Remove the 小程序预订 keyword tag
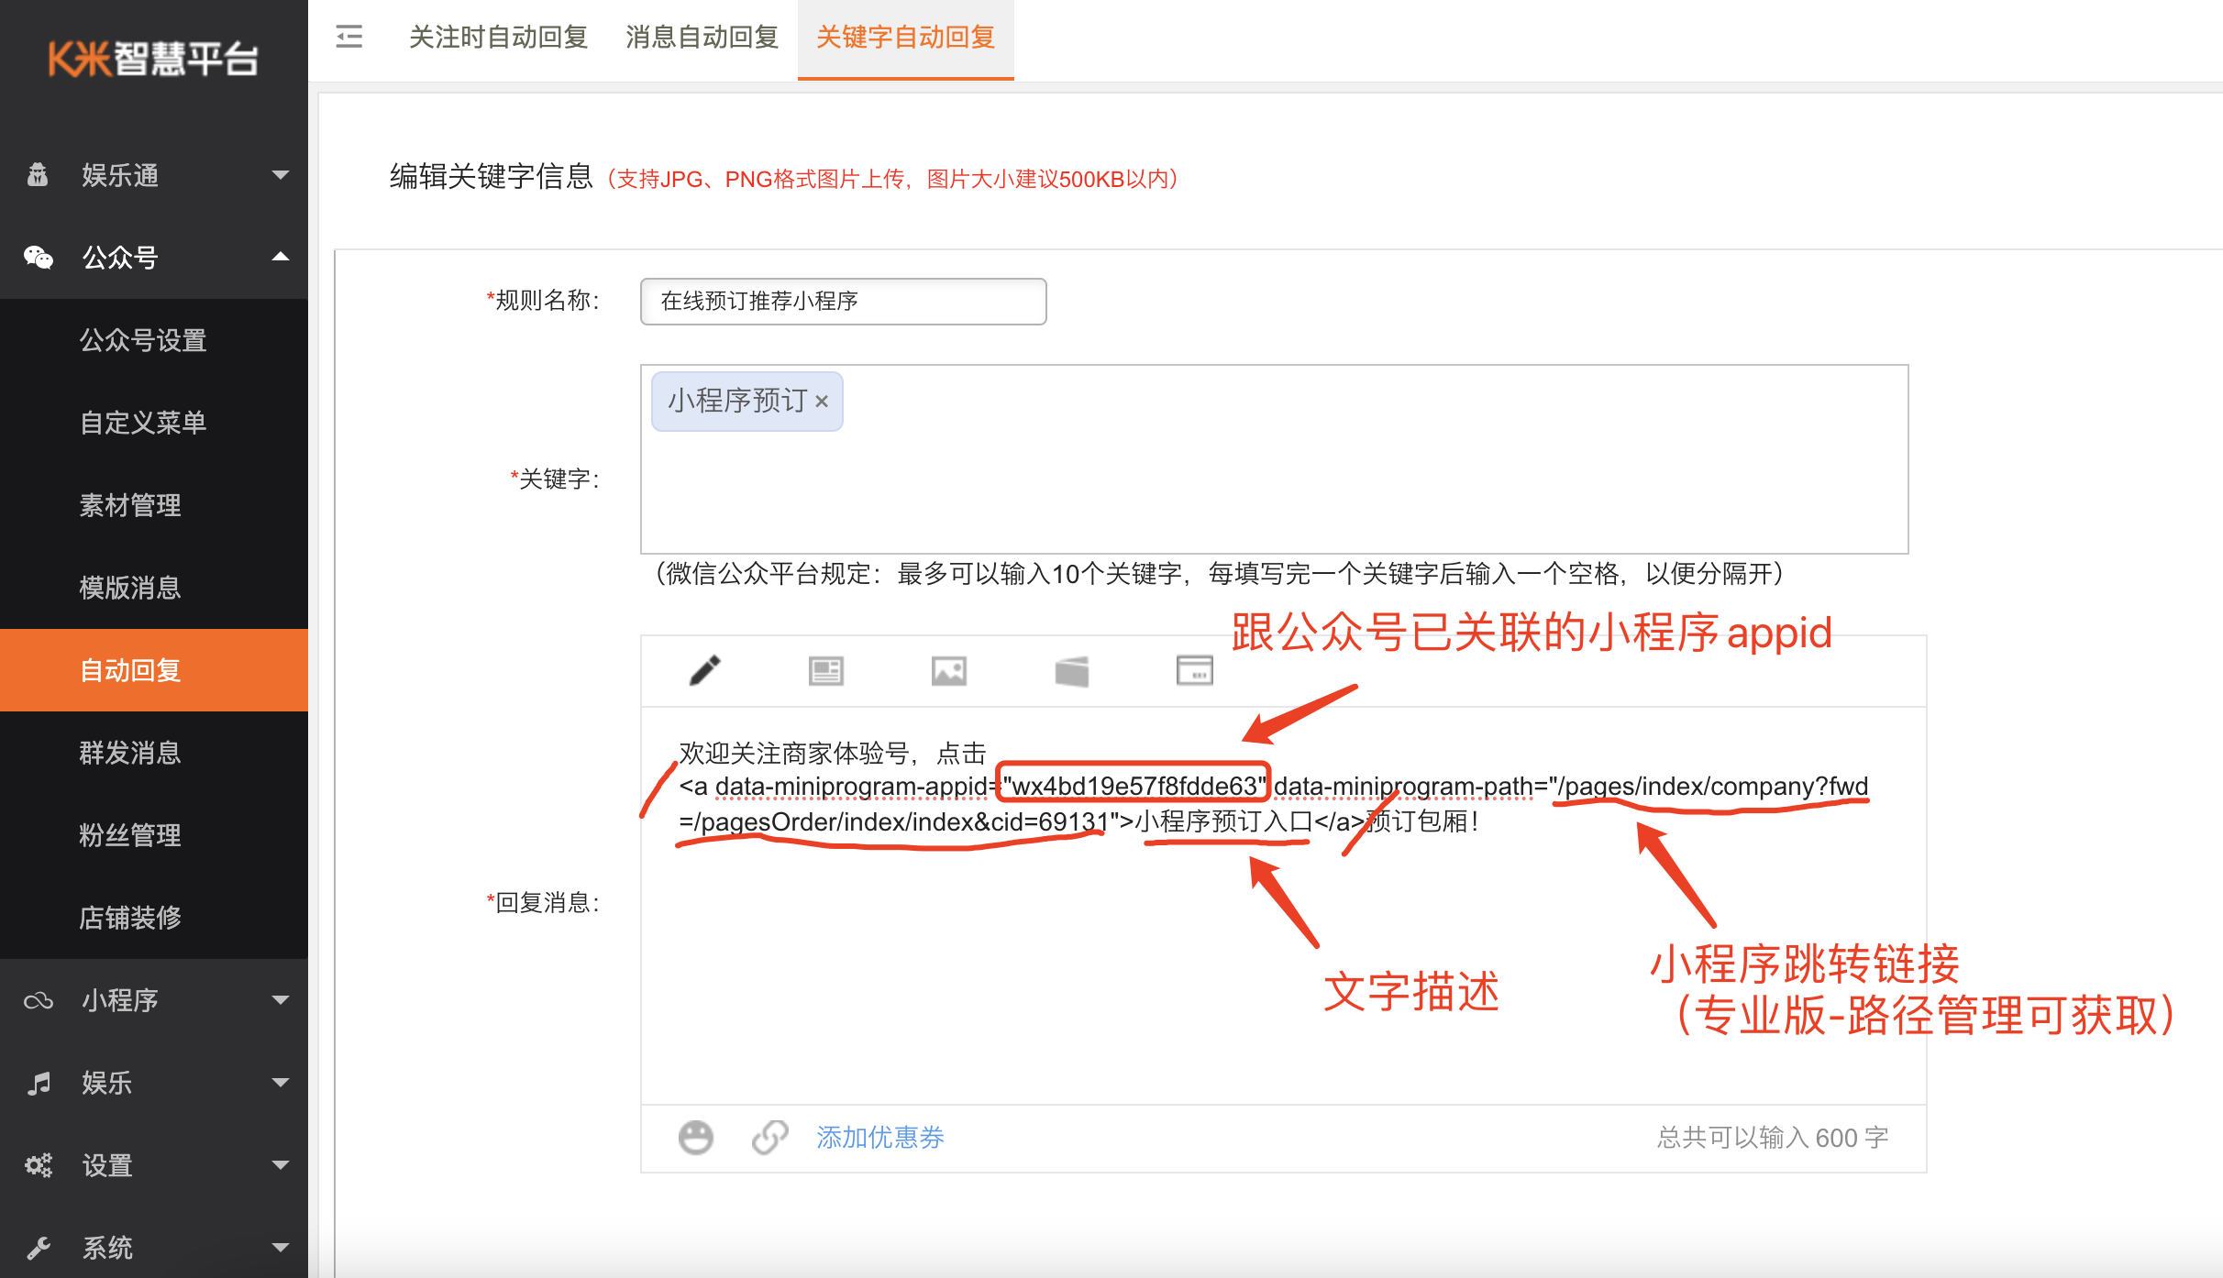The width and height of the screenshot is (2223, 1278). pyautogui.click(x=822, y=402)
